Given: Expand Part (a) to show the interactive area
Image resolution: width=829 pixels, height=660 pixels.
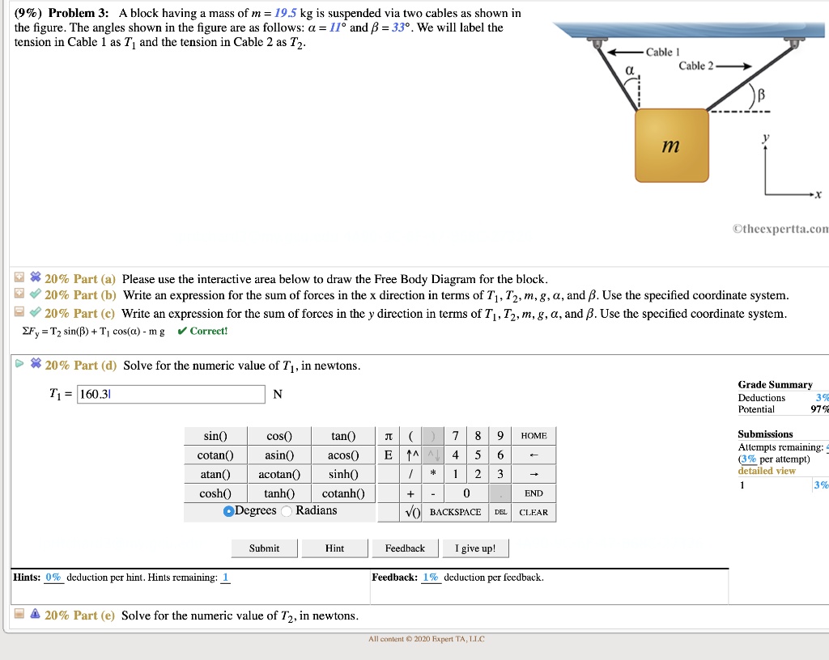Looking at the screenshot, I should point(19,277).
